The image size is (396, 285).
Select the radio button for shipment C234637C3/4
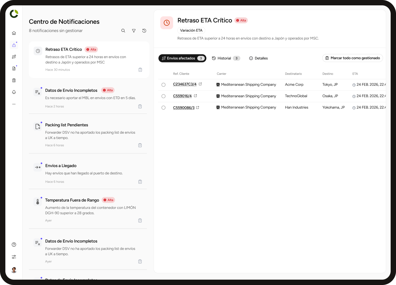(x=163, y=85)
